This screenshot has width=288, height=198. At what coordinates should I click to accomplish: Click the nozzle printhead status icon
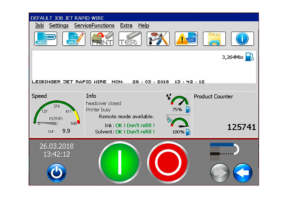coord(224,152)
